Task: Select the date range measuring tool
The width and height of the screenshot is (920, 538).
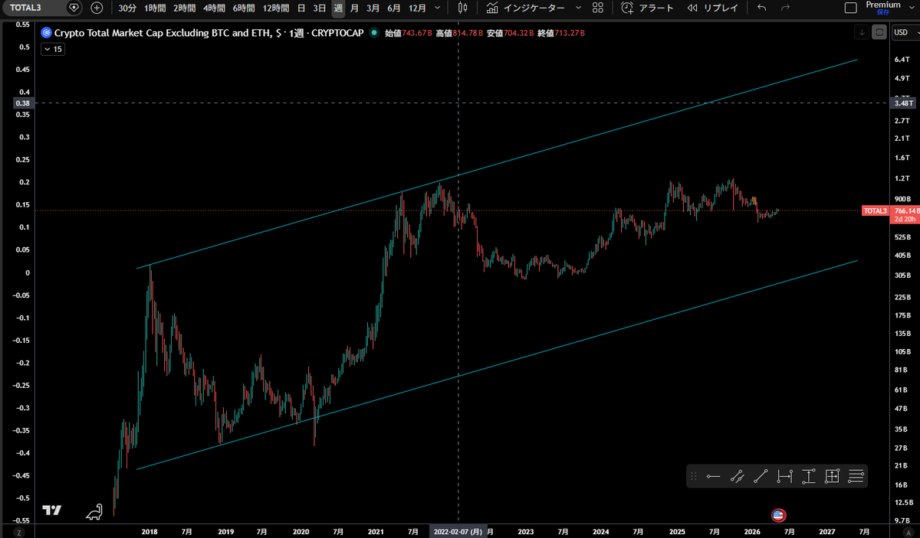Action: tap(784, 477)
